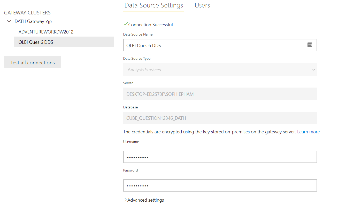346x206 pixels.
Task: Click the Username input field
Action: point(220,157)
